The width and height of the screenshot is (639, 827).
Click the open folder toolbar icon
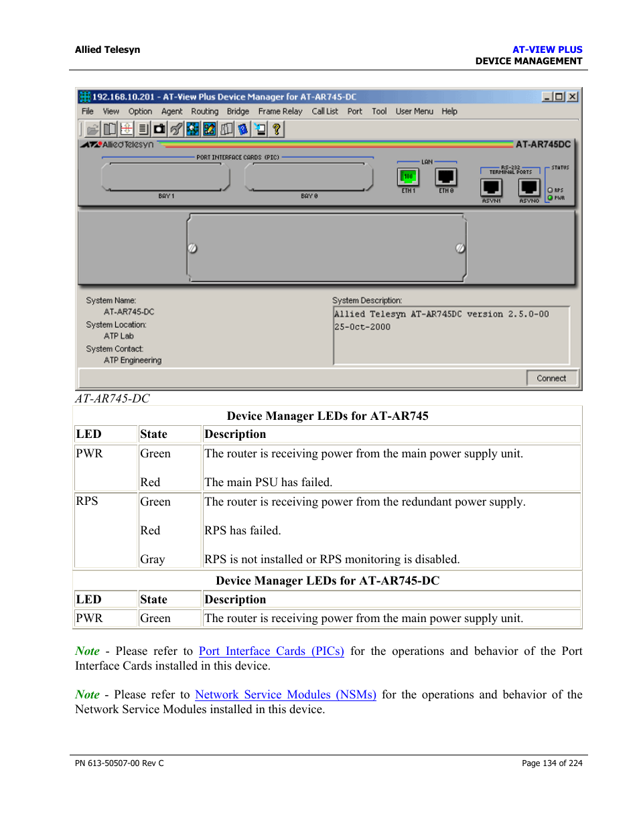point(93,129)
